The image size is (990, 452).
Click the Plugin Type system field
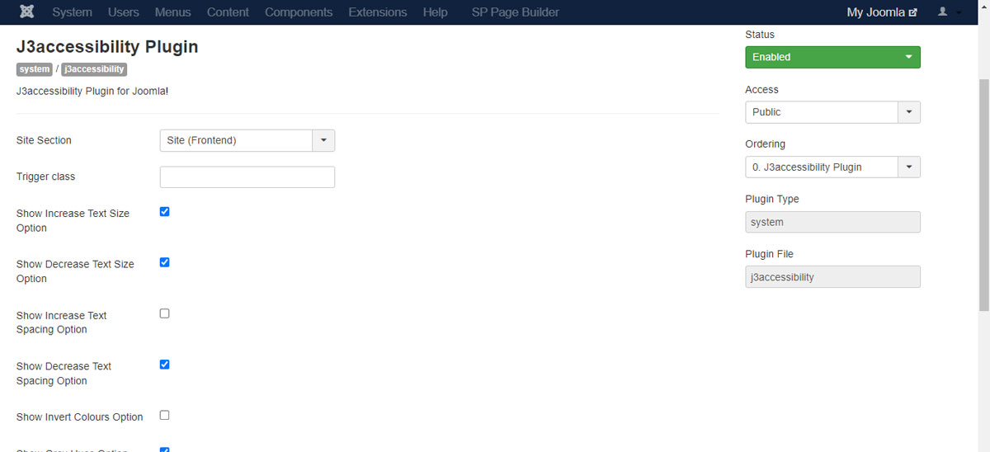point(832,223)
